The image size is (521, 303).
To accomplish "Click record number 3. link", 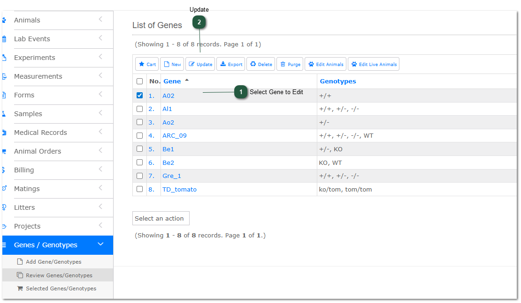I will click(x=152, y=122).
